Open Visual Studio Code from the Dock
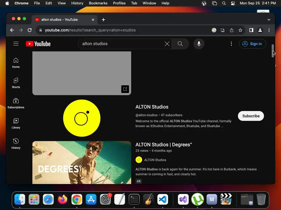This screenshot has height=210, width=281. point(163,199)
